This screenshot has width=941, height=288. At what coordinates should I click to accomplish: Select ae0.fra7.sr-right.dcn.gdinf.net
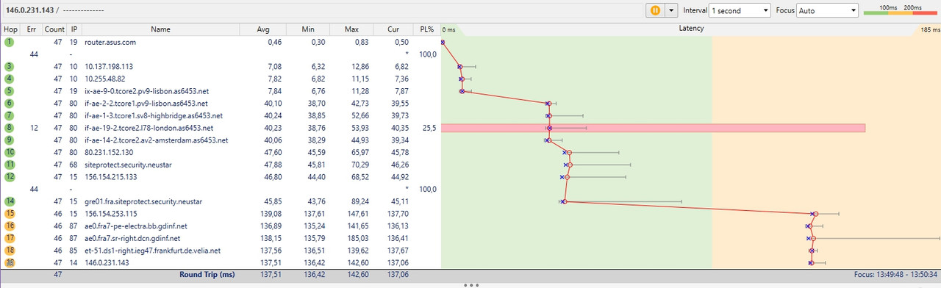(132, 238)
